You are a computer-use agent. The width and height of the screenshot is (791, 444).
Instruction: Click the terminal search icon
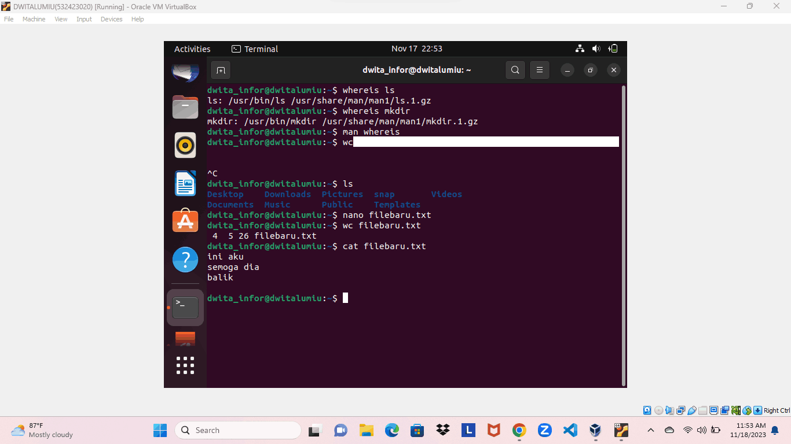515,70
